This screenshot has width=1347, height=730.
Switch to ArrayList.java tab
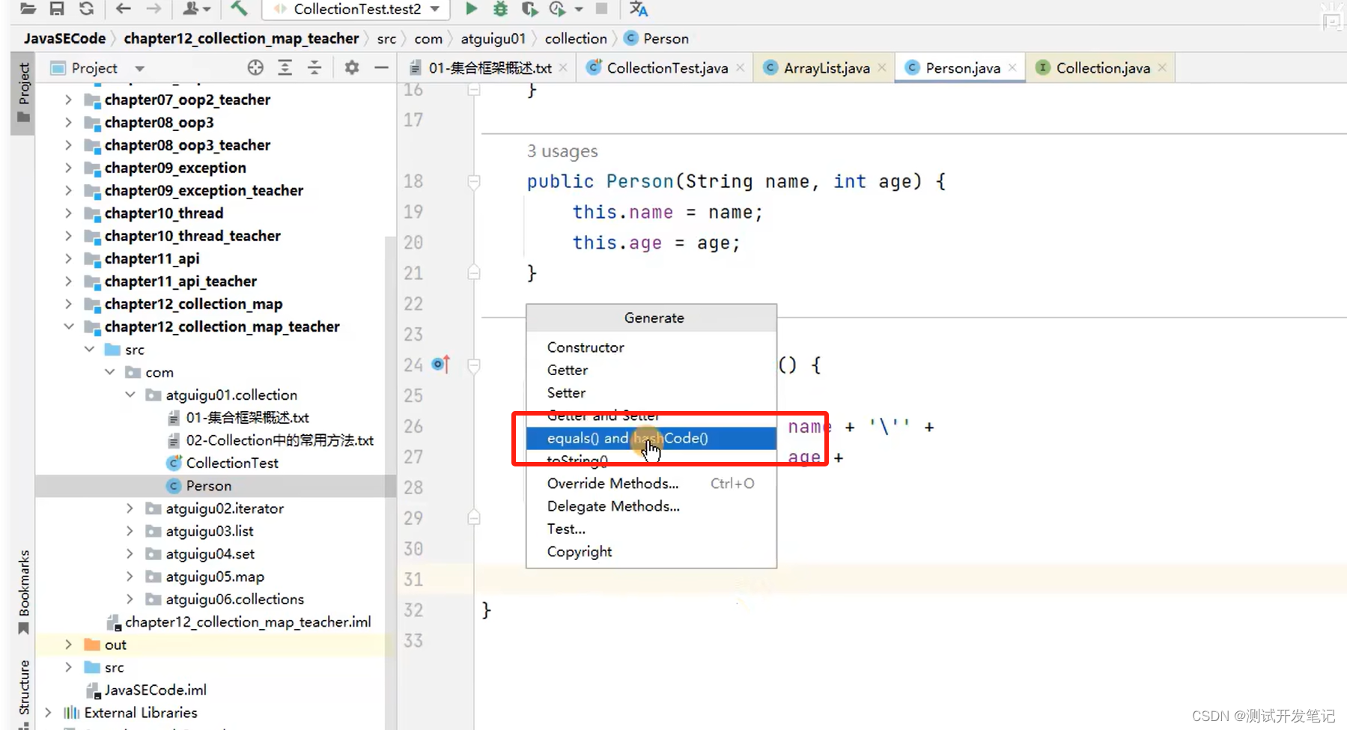826,68
